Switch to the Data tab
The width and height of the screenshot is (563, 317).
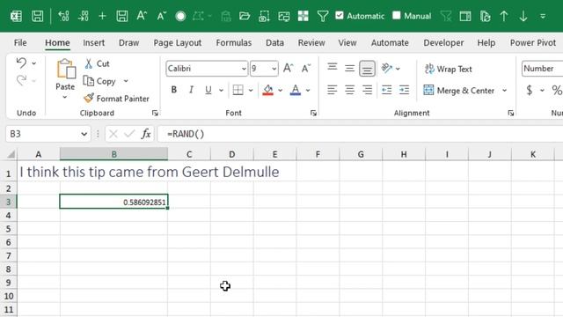pyautogui.click(x=274, y=43)
